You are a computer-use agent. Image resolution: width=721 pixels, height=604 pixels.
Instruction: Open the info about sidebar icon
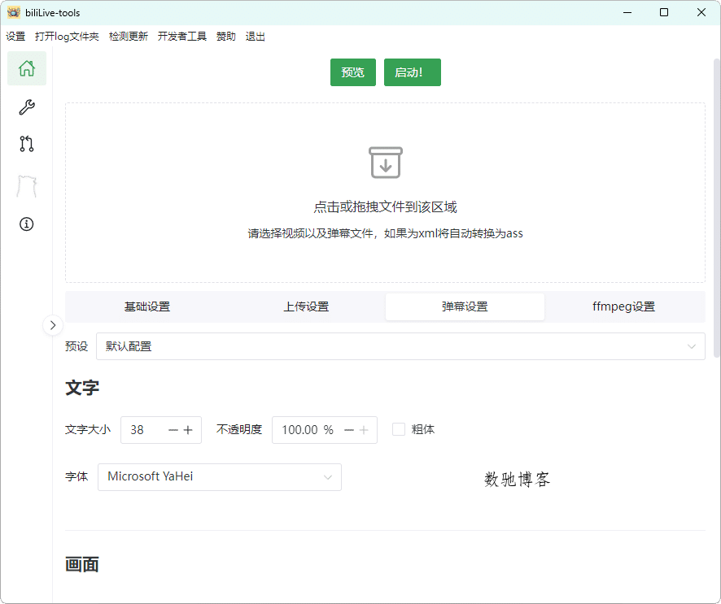(27, 224)
